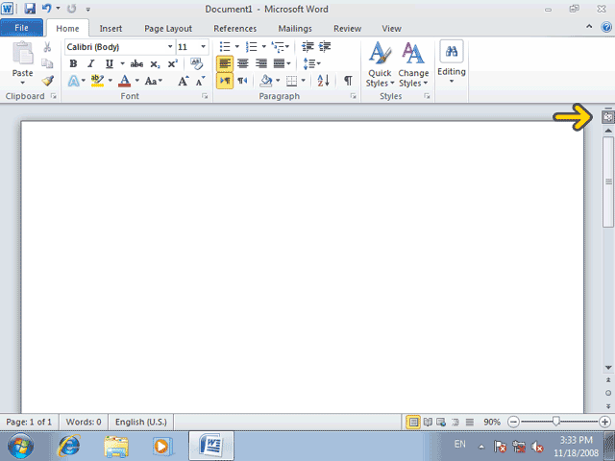Zoom out with the minus button
This screenshot has width=615, height=461.
(x=513, y=422)
